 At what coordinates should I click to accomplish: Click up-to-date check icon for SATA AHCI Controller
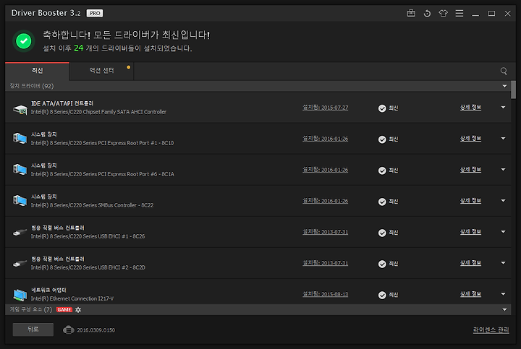click(x=382, y=108)
